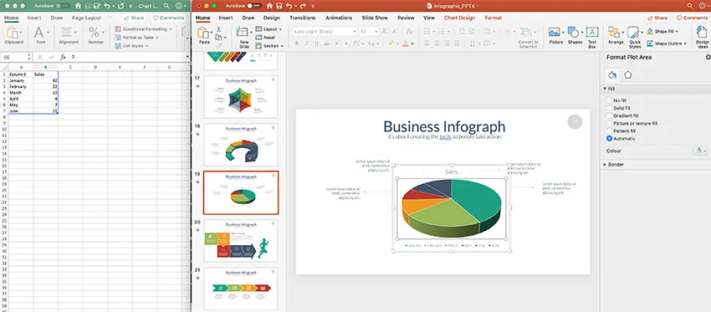The height and width of the screenshot is (312, 711).
Task: Select slide 20 thumbnail
Action: (x=241, y=241)
